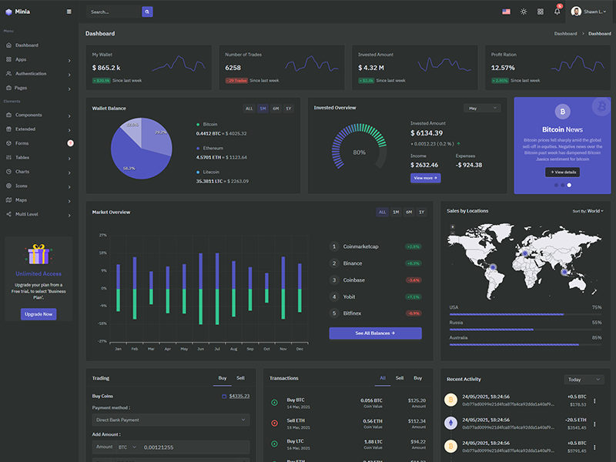This screenshot has width=616, height=462.
Task: Toggle the sidebar hamburger menu icon
Action: 68,12
